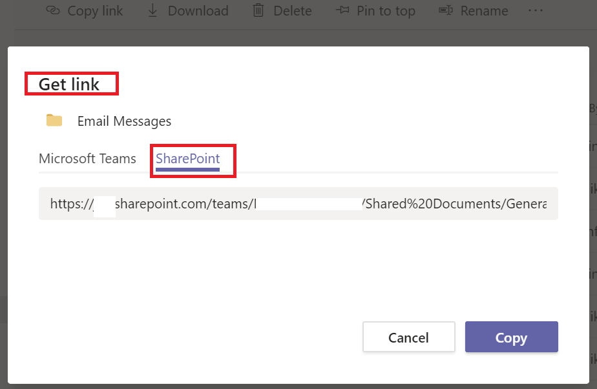Click the Delete trash can icon

point(258,10)
